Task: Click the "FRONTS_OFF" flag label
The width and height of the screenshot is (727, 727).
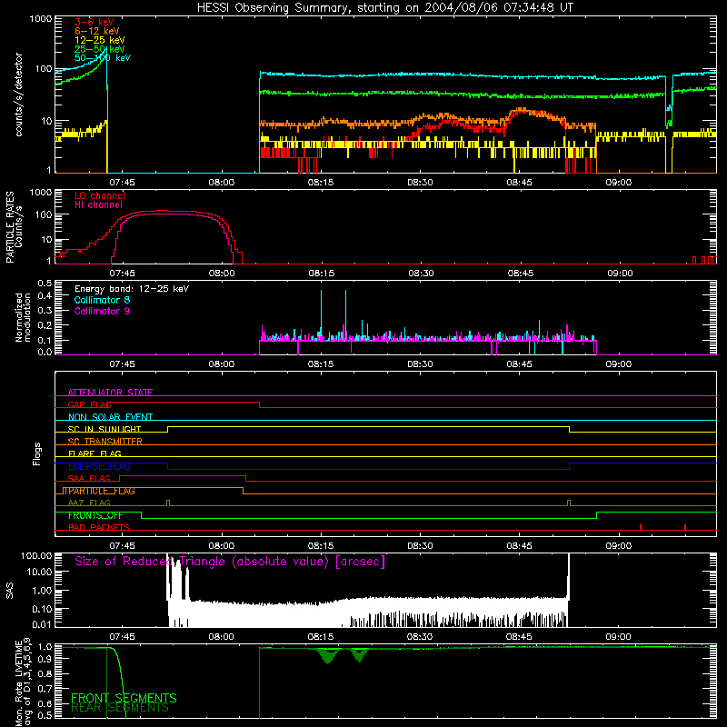Action: coord(95,515)
